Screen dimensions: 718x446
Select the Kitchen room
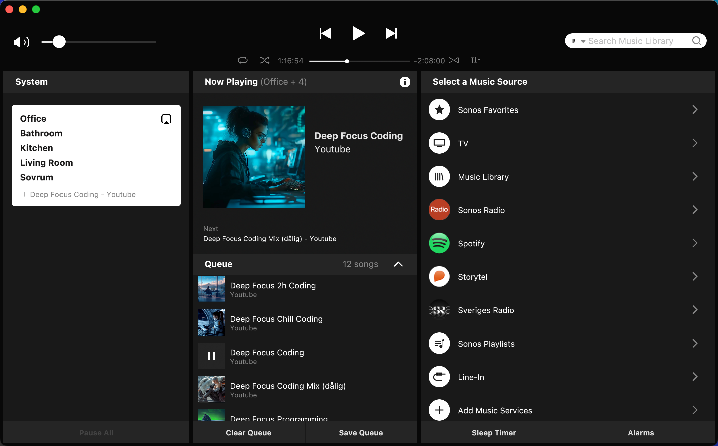point(37,148)
